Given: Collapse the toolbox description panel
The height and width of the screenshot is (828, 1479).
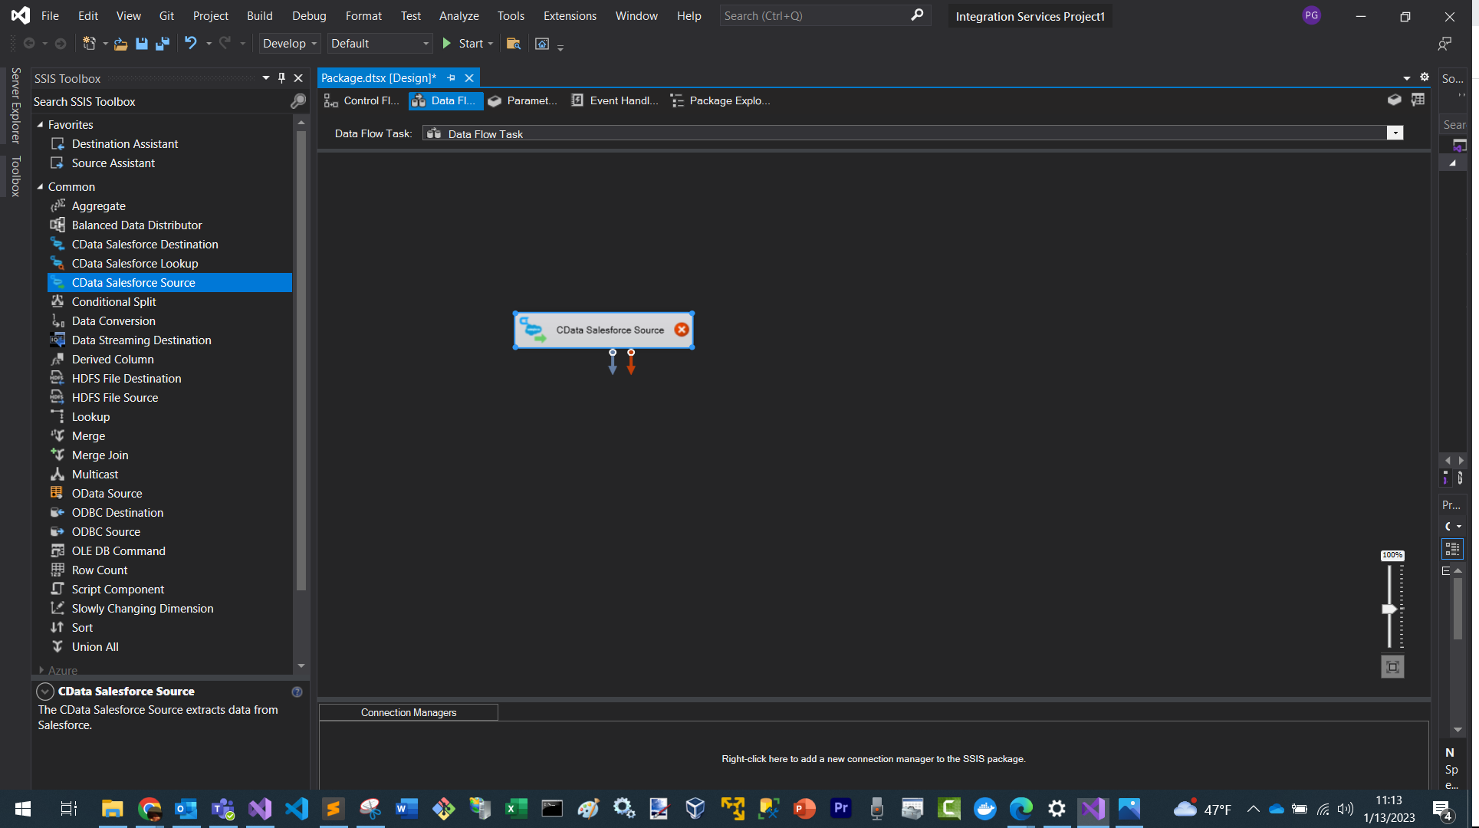Looking at the screenshot, I should 45,692.
